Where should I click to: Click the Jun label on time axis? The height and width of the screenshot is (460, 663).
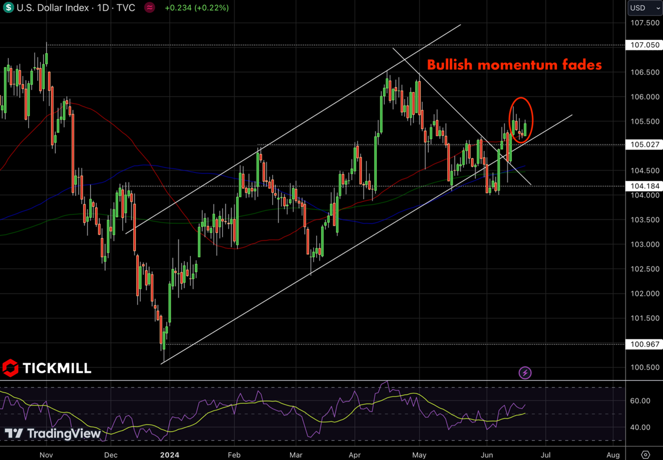[487, 455]
